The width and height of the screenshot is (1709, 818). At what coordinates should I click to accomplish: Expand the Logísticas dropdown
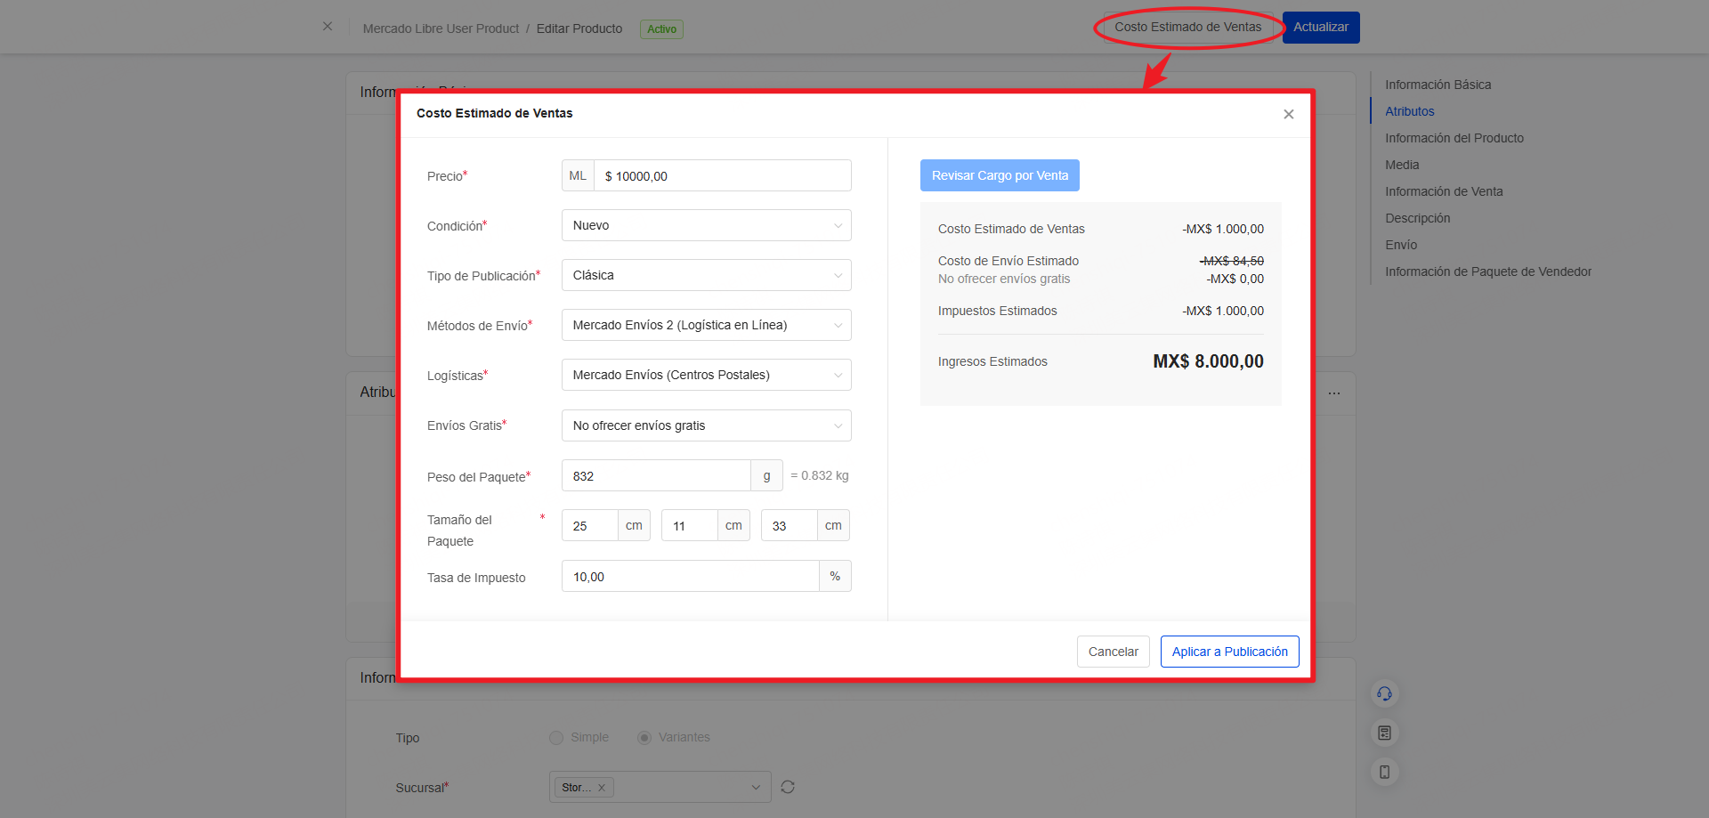click(x=706, y=375)
